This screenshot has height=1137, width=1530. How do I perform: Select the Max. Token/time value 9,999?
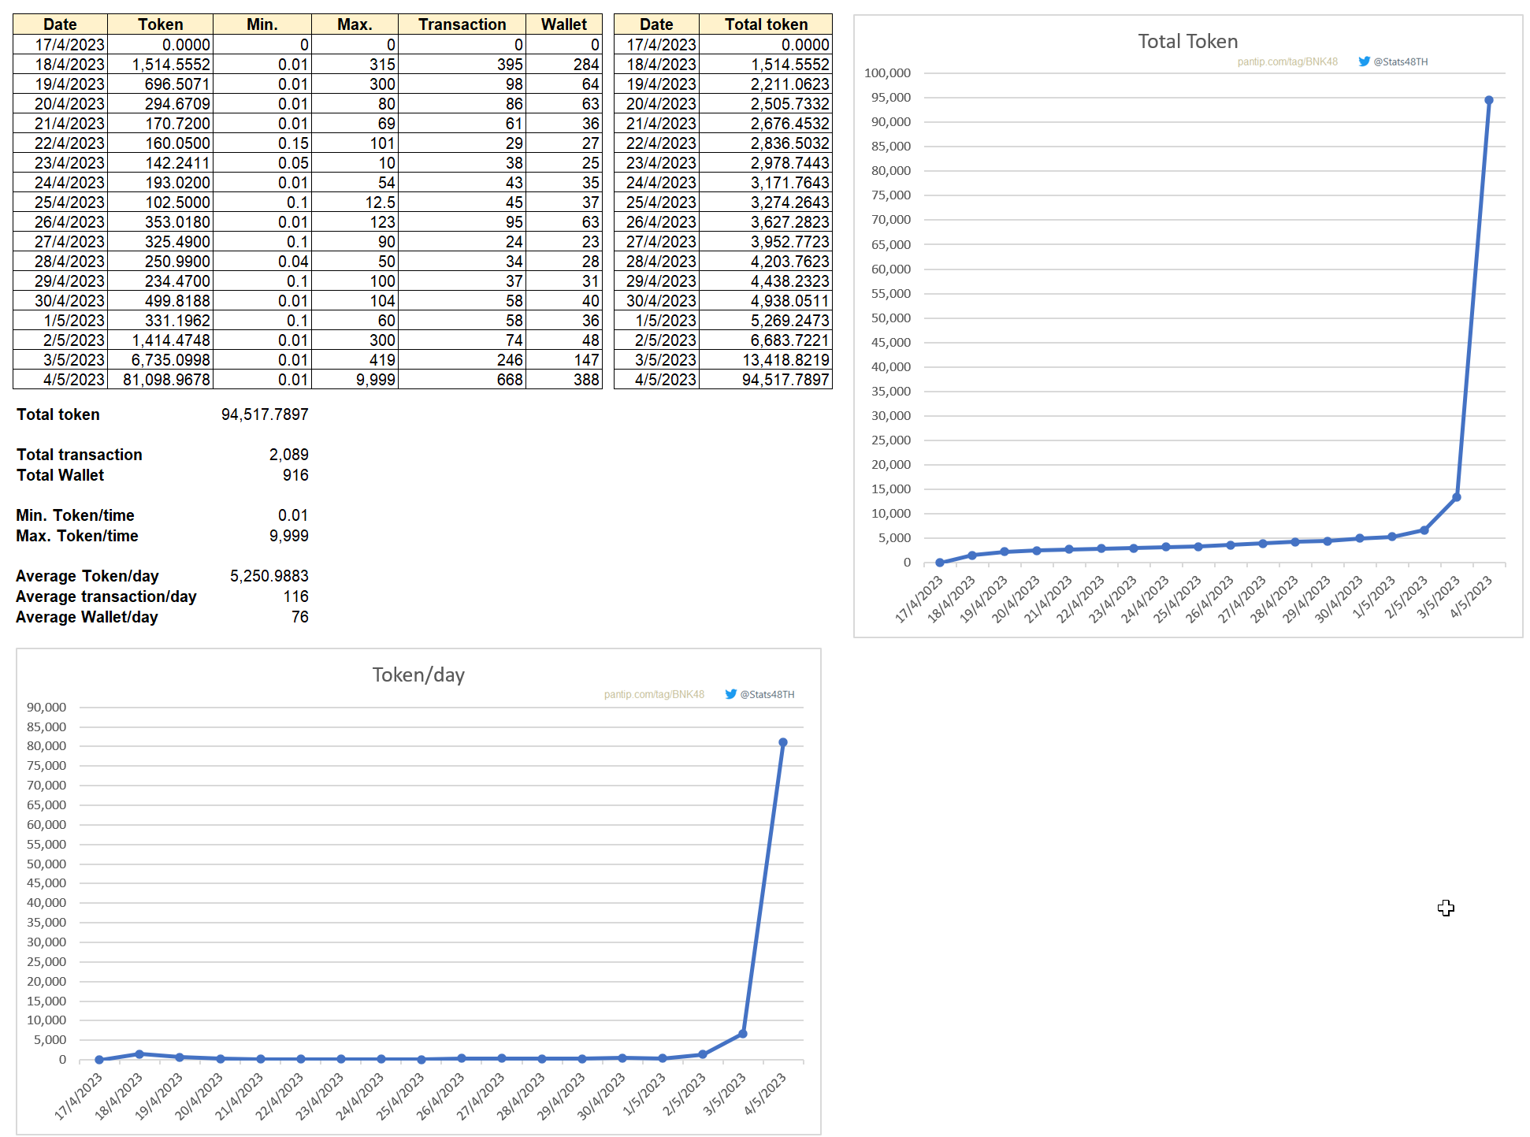click(x=288, y=536)
